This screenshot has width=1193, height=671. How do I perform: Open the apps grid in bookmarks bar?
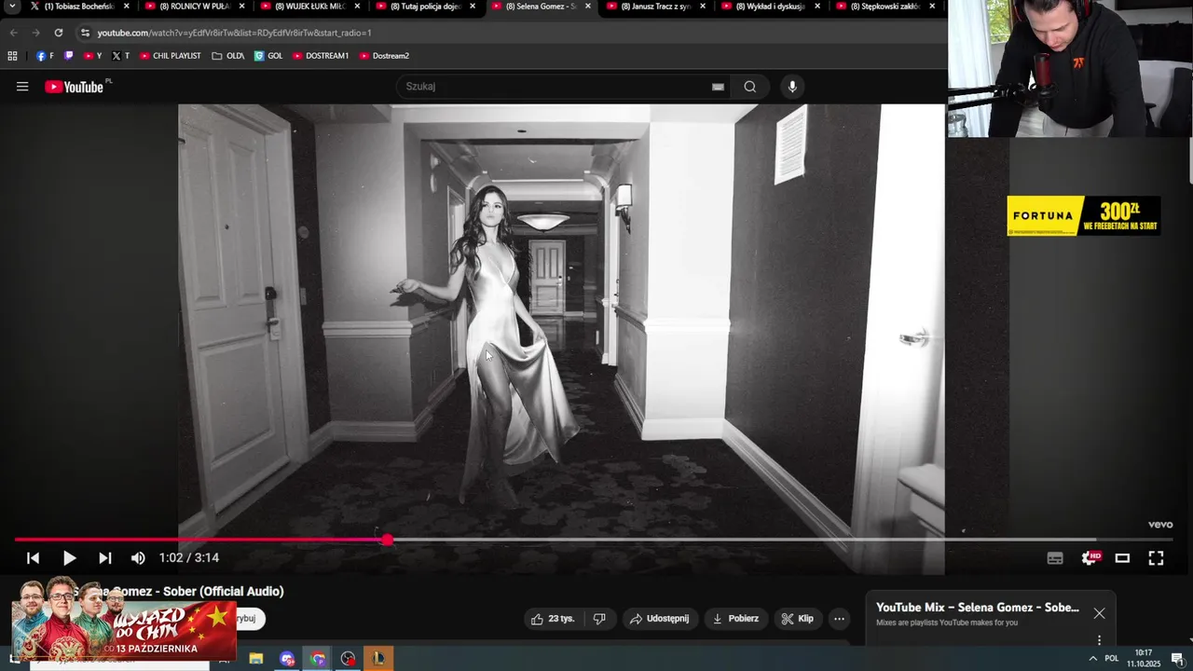[x=12, y=56]
